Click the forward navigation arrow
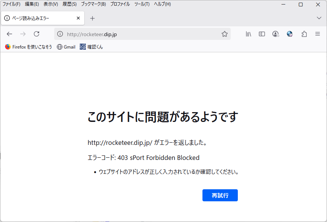 (x=23, y=34)
